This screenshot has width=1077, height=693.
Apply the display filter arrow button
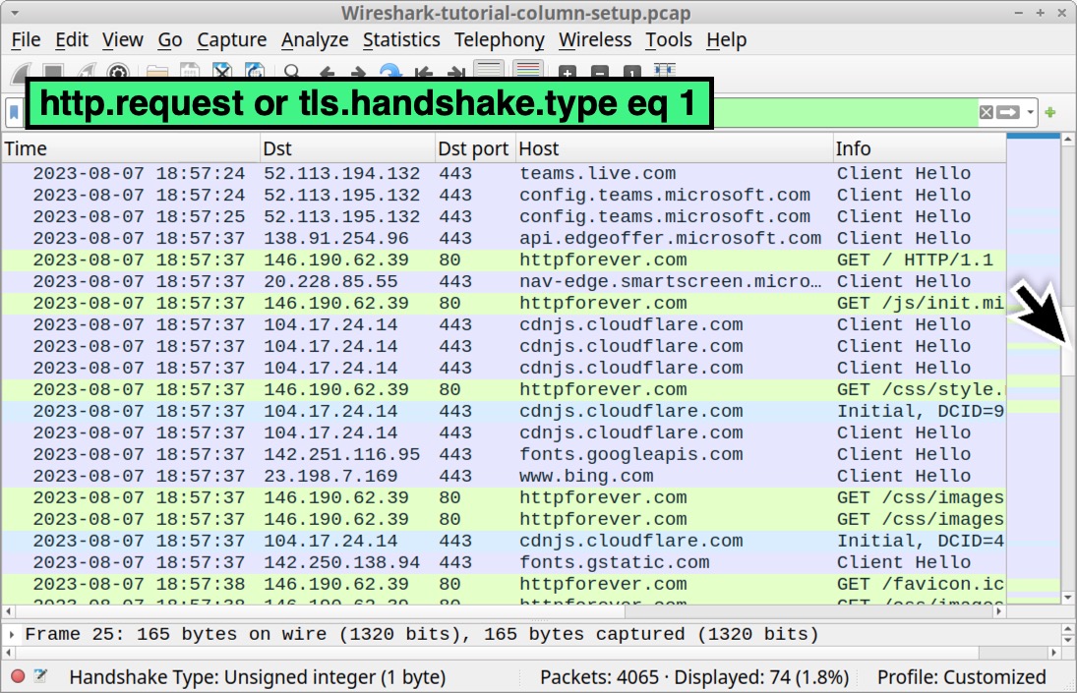(x=1007, y=112)
